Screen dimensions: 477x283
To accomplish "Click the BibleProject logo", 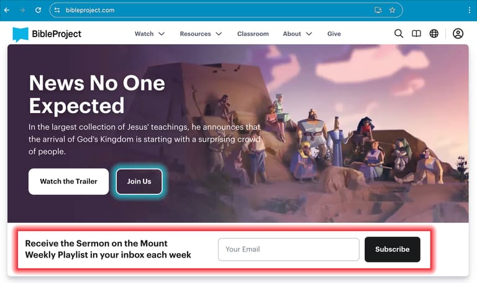I will point(47,34).
